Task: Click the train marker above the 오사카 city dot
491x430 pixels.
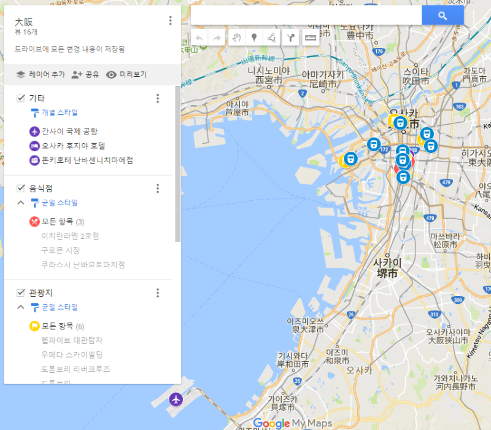Action: 400,122
